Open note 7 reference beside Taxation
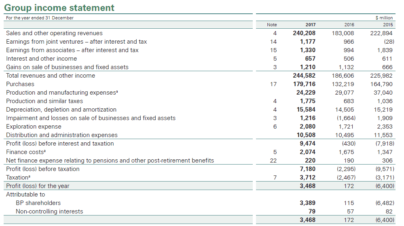The width and height of the screenshot is (404, 226). 275,177
